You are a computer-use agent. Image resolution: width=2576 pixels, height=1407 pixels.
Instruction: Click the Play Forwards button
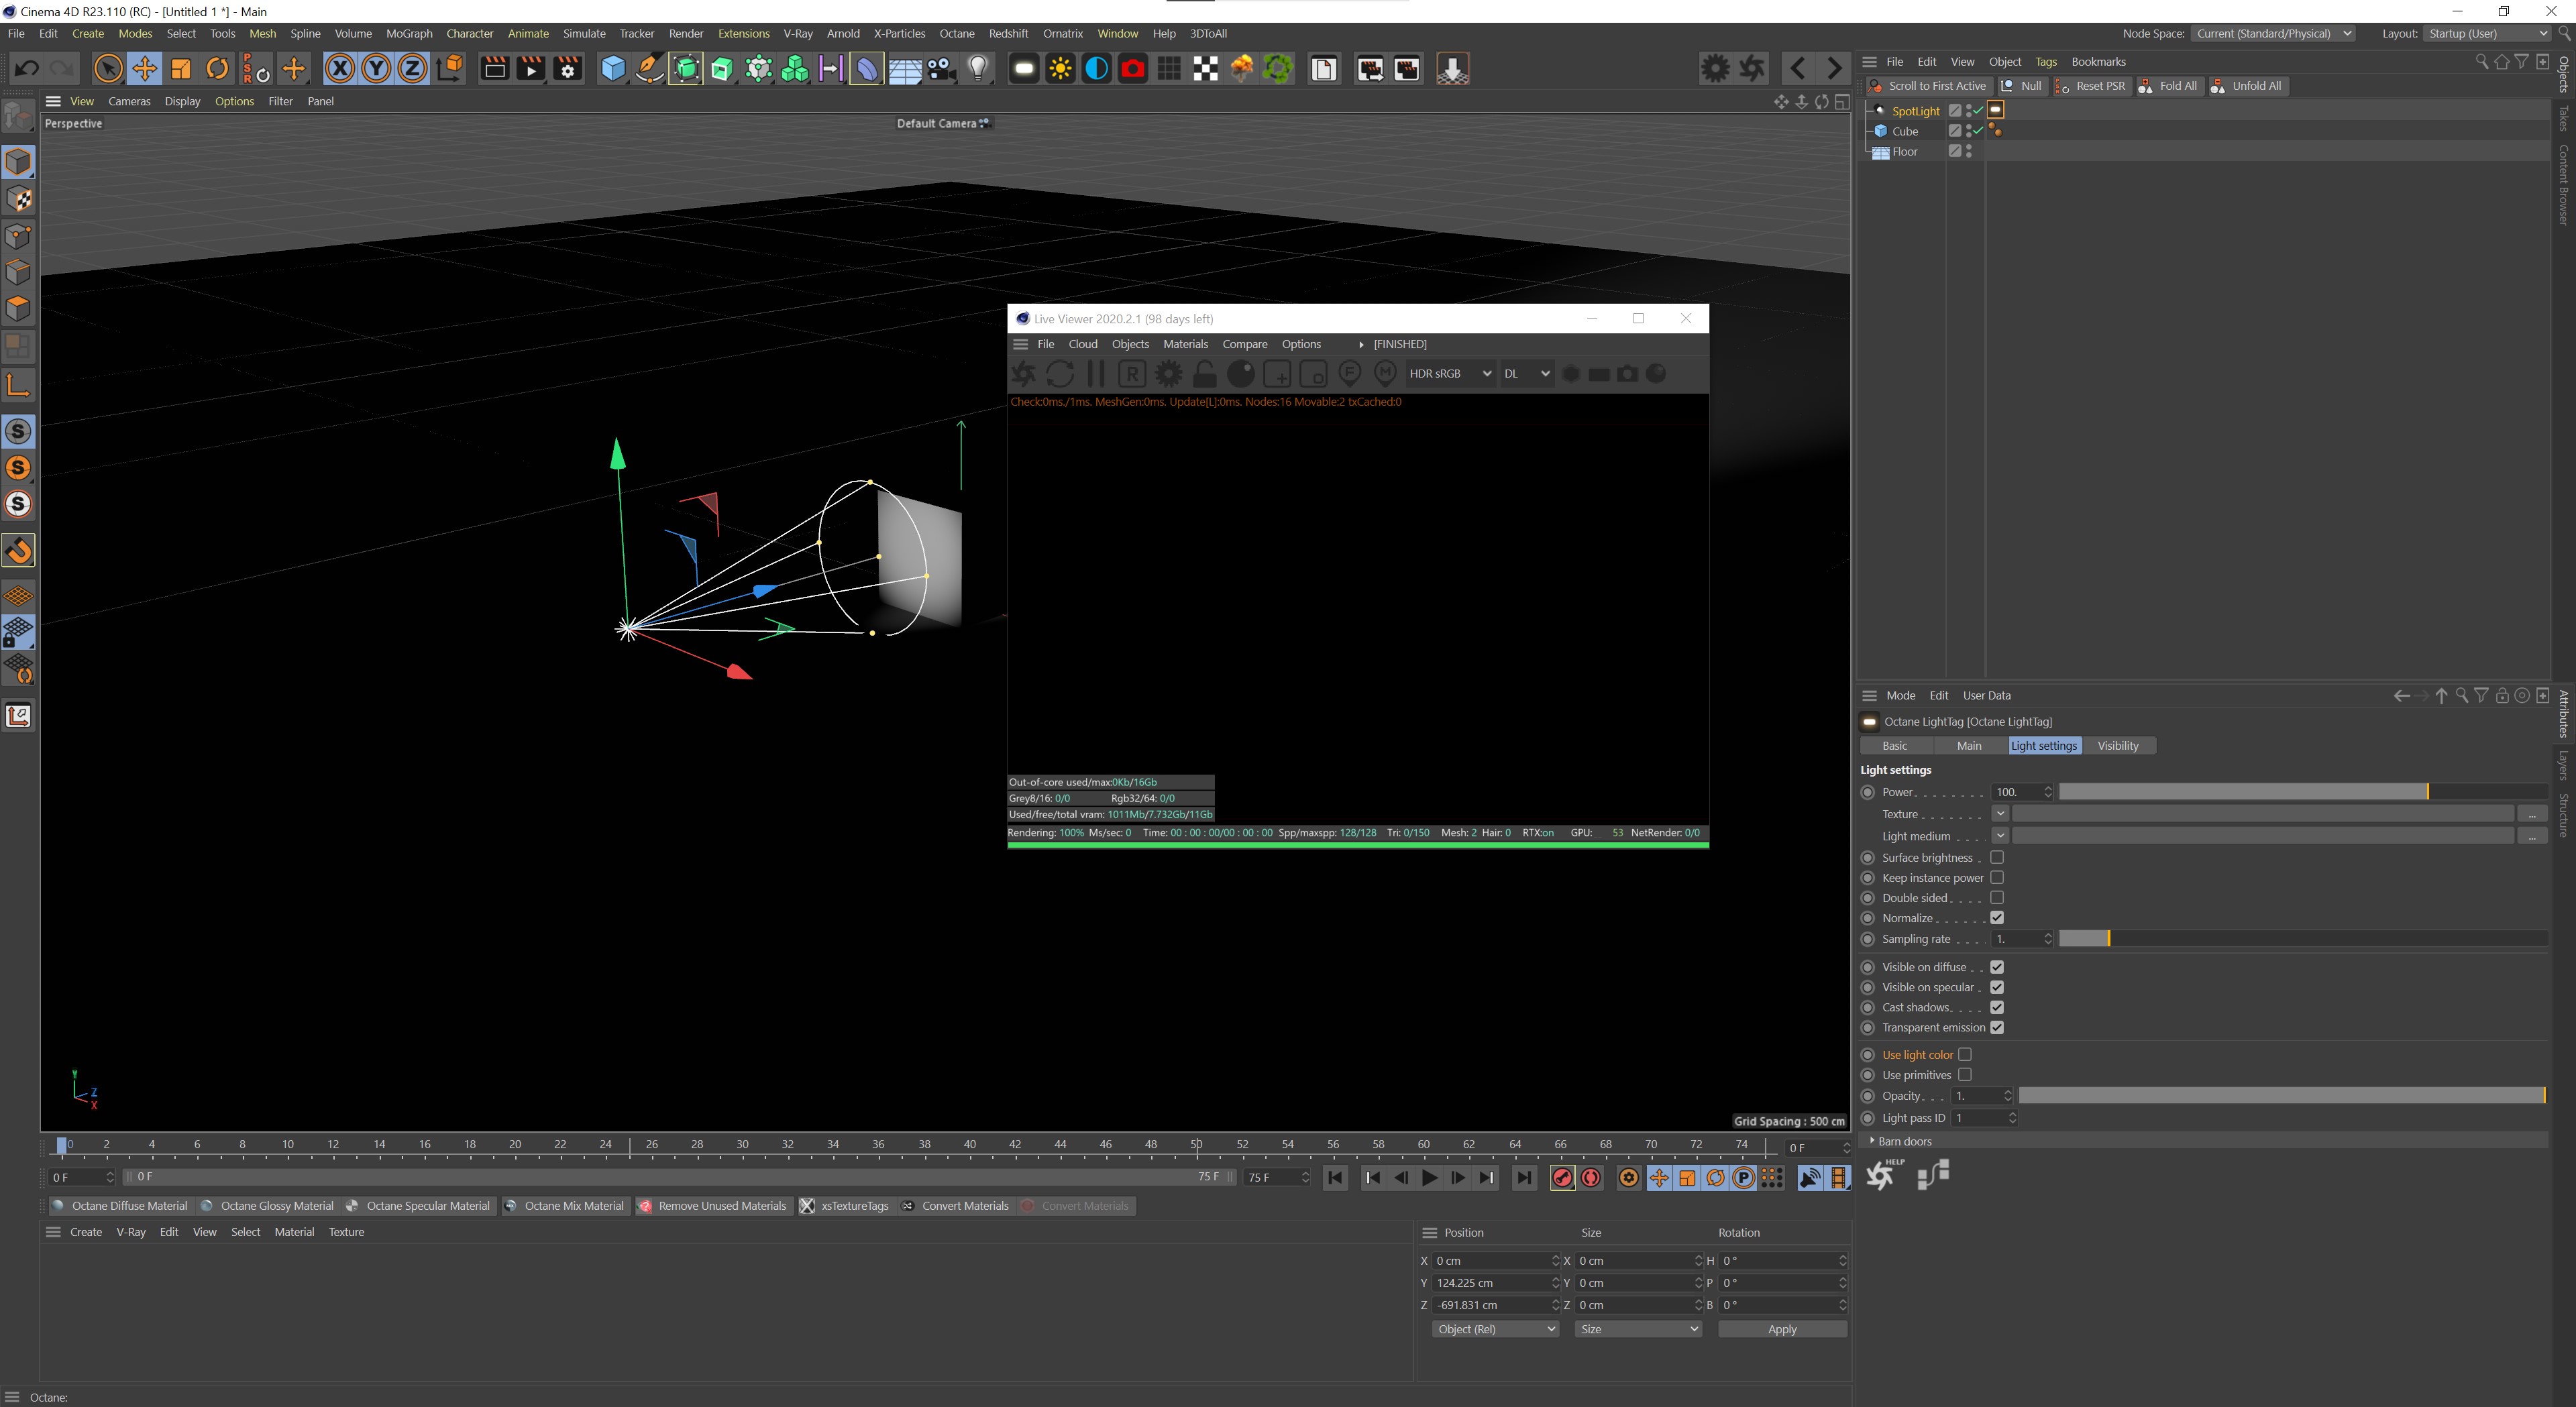(x=1429, y=1178)
